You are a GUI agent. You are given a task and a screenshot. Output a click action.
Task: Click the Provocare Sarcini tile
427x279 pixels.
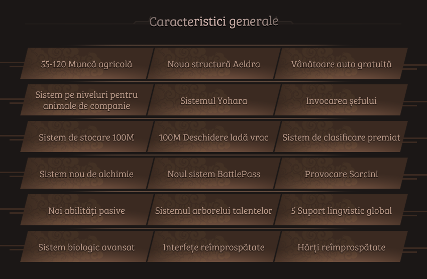click(341, 173)
